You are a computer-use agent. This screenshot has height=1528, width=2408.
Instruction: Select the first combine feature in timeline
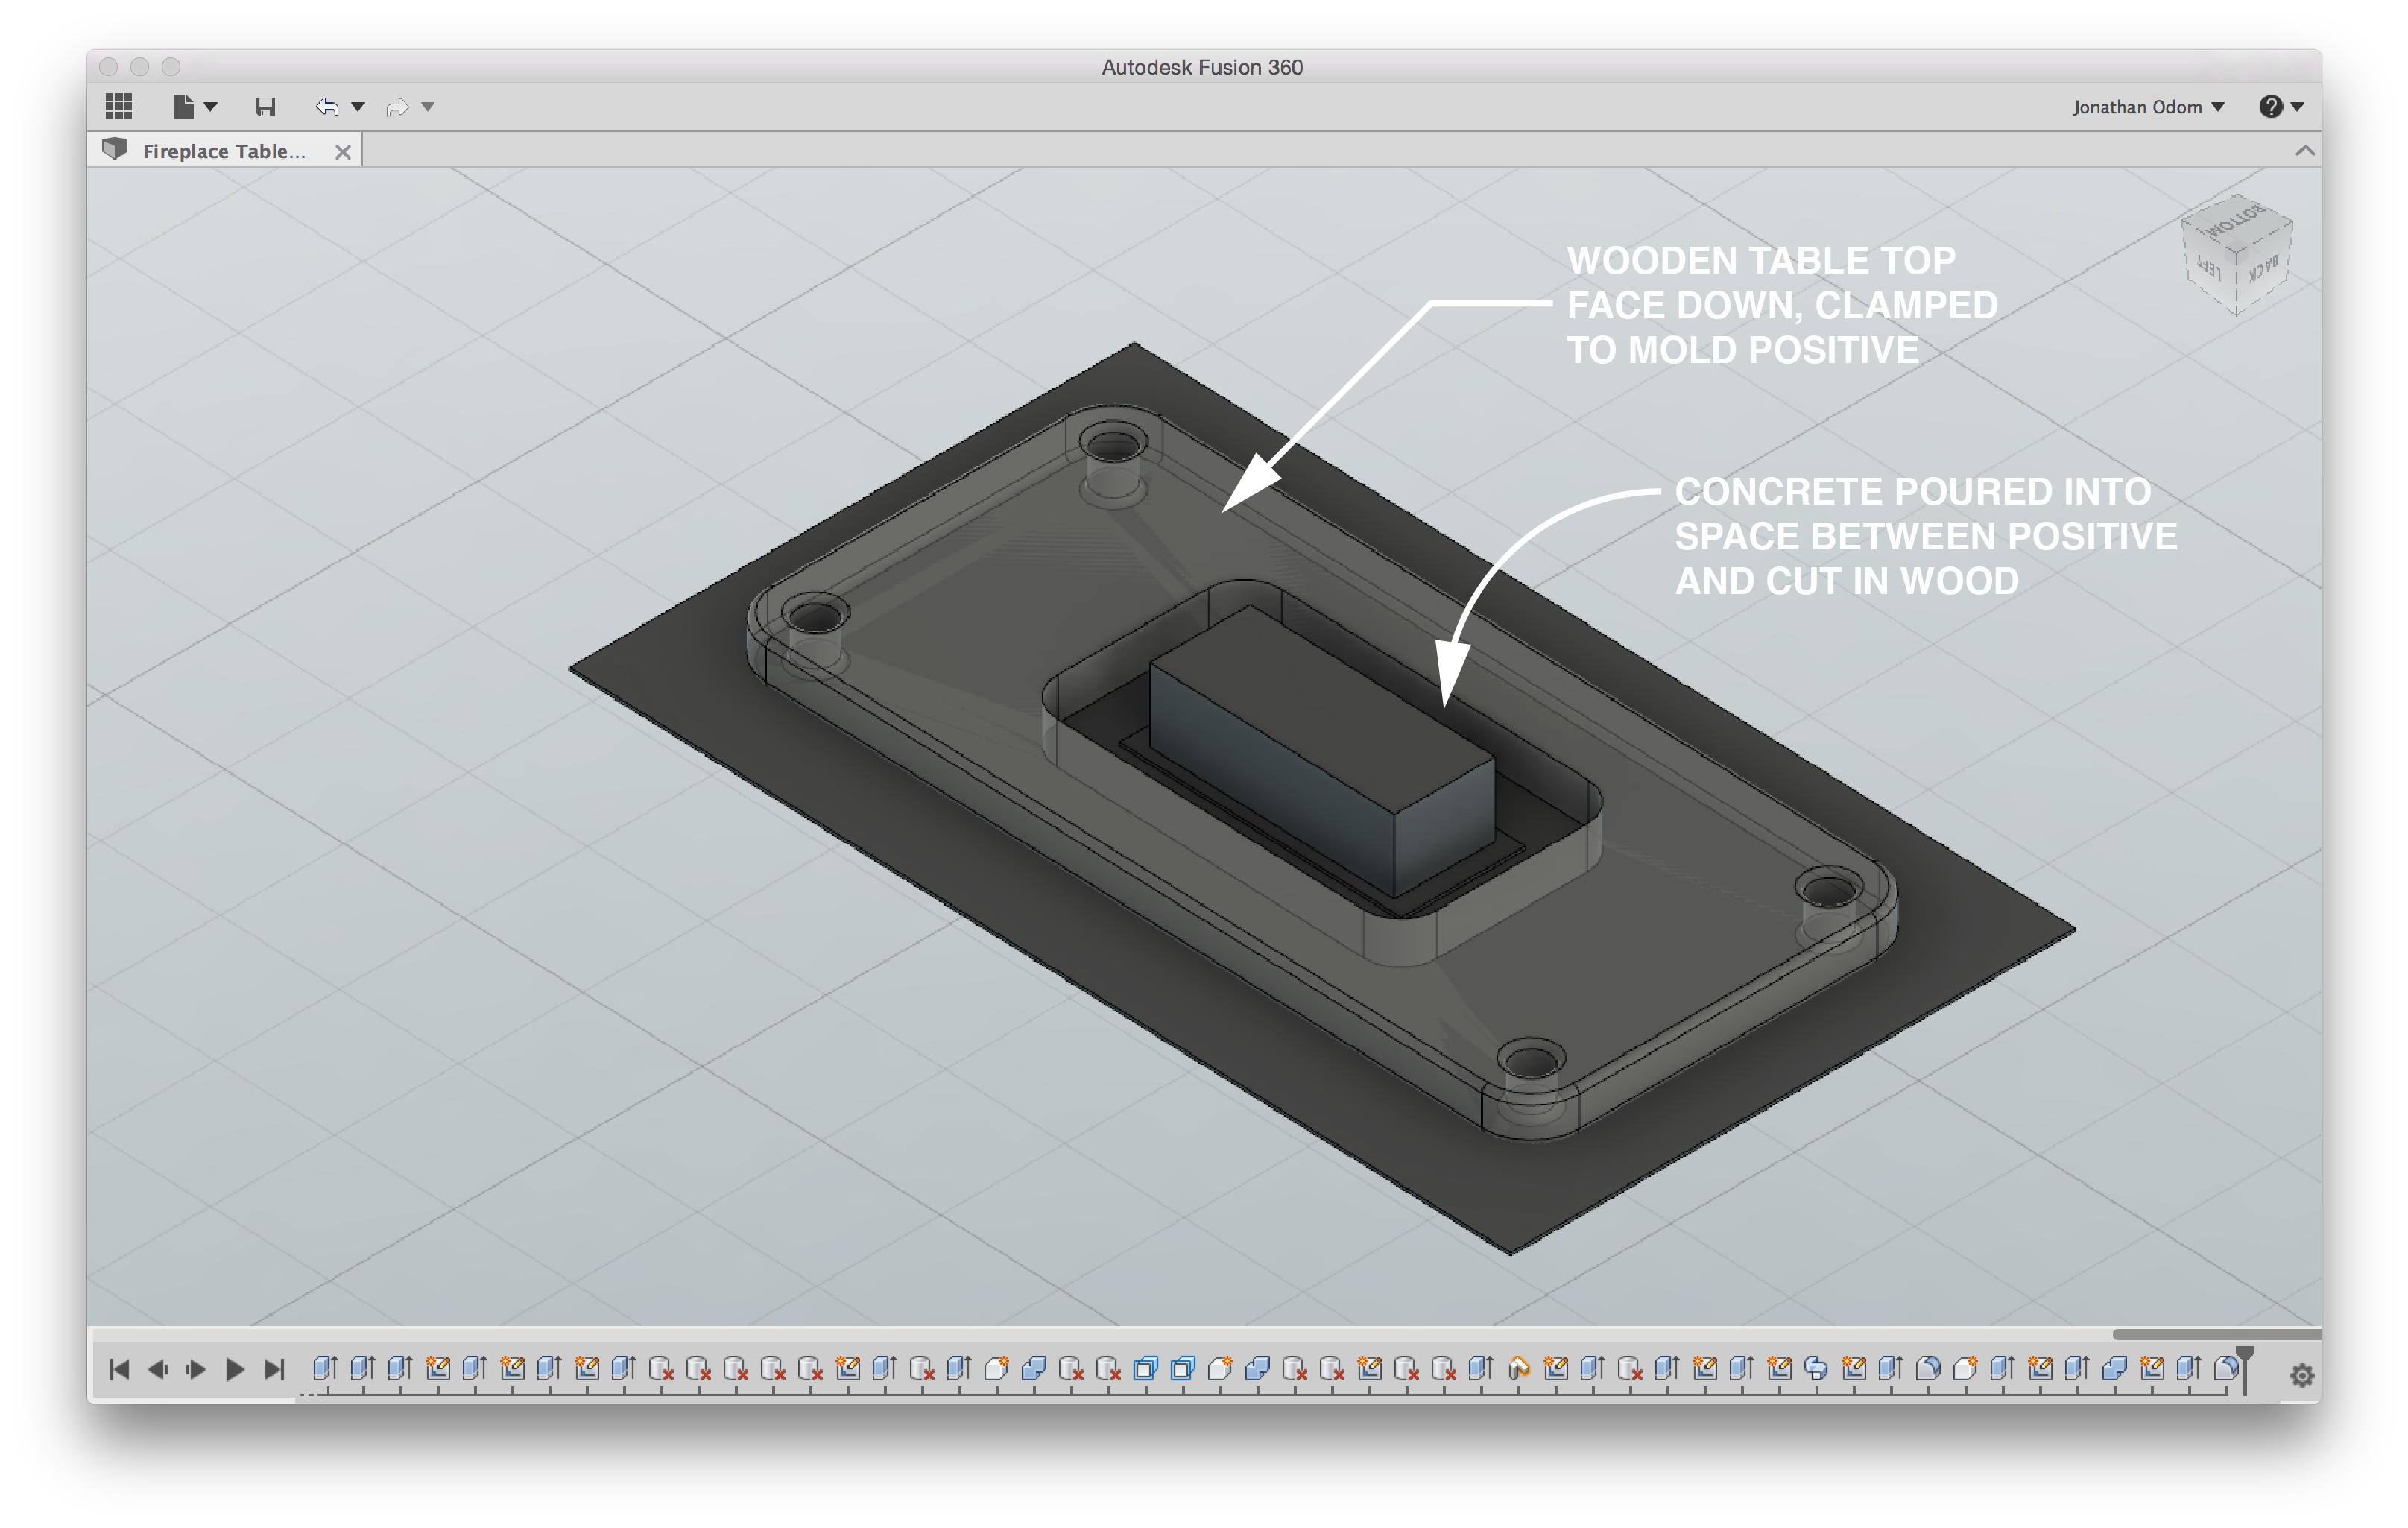(x=1034, y=1368)
